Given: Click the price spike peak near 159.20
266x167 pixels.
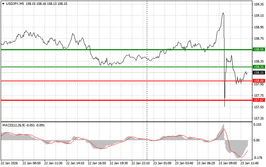Looking at the screenshot, I should (x=223, y=13).
